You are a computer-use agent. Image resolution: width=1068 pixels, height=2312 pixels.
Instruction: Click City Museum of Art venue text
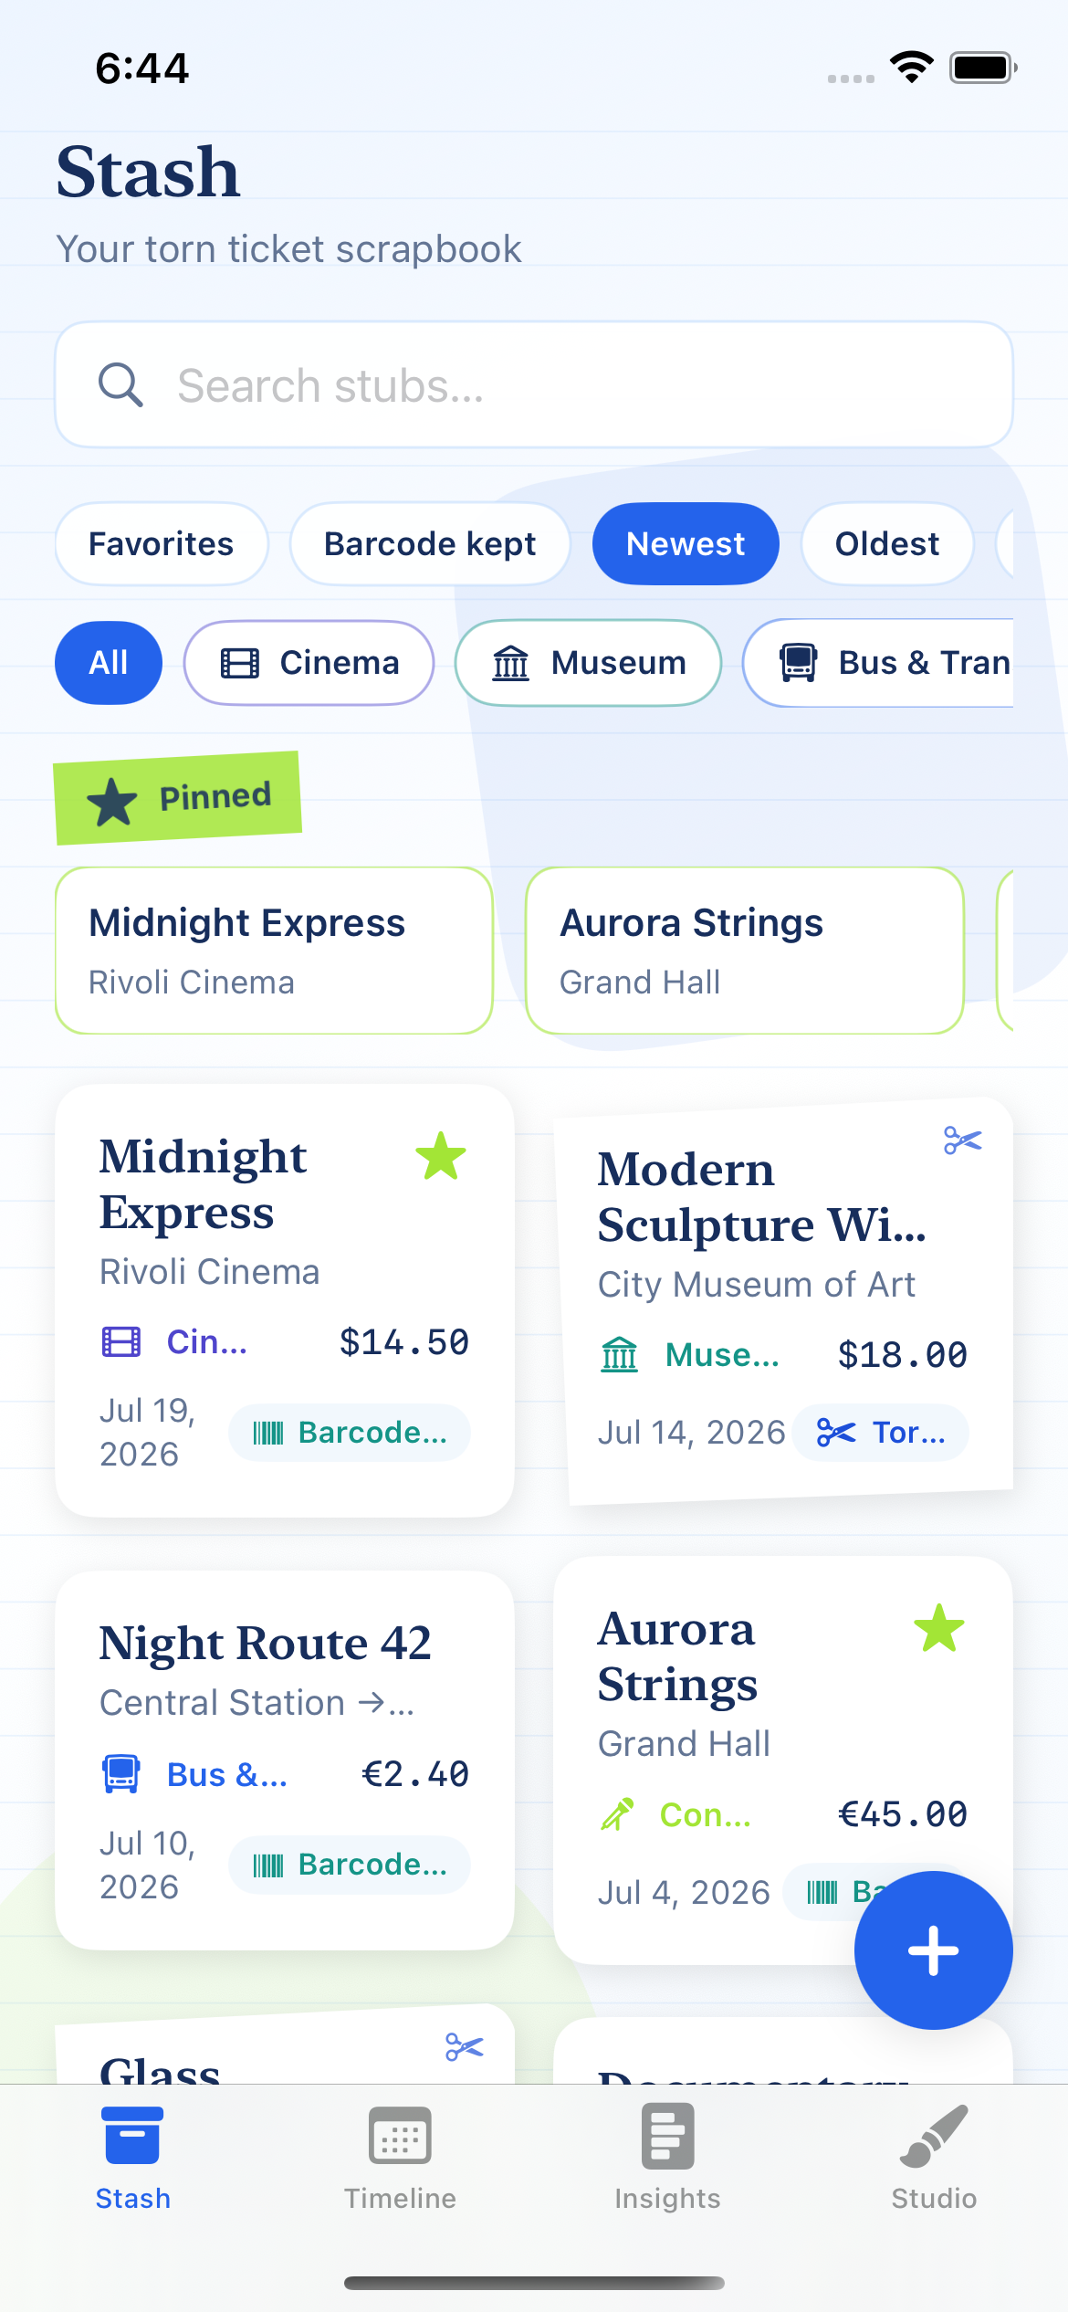(757, 1285)
